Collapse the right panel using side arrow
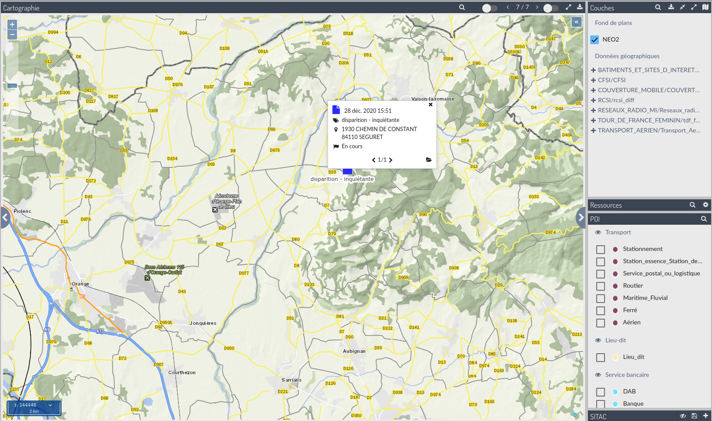The height and width of the screenshot is (421, 712). [581, 217]
